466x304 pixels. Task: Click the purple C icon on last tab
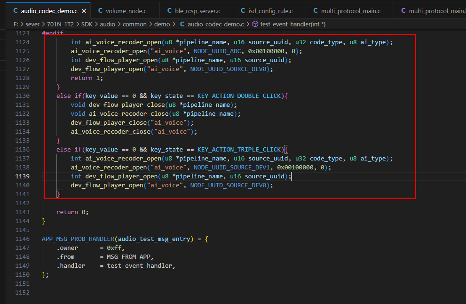click(403, 11)
